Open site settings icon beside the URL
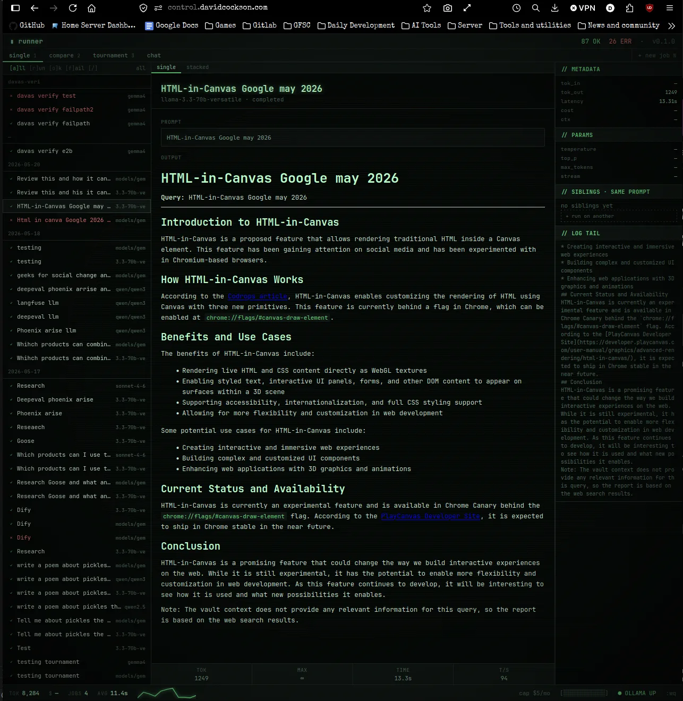 pos(158,8)
